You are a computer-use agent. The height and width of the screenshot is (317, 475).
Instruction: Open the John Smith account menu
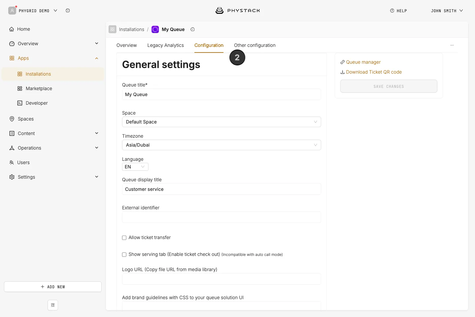(x=447, y=11)
